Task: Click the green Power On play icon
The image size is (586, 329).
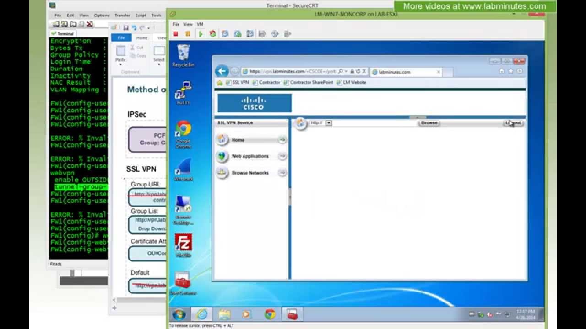Action: pos(201,34)
